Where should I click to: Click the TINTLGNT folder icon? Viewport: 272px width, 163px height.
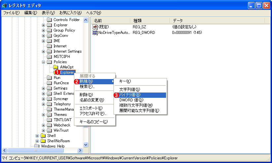tap(50, 120)
